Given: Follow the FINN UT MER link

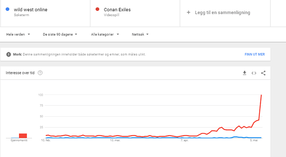Looking at the screenshot, I should coord(254,54).
